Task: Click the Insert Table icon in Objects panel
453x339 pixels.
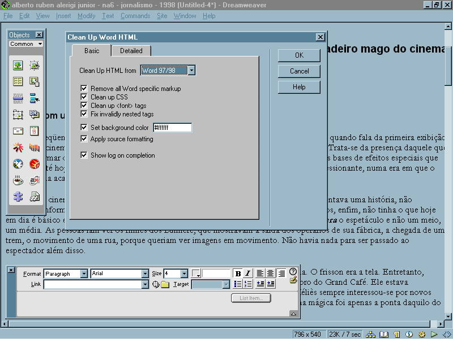Action: (x=18, y=81)
